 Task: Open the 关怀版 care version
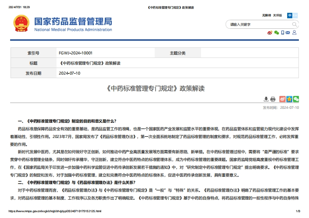[x=277, y=16]
